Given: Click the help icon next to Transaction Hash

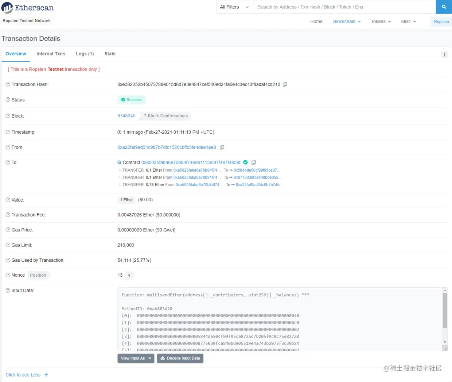Looking at the screenshot, I should tap(8, 84).
